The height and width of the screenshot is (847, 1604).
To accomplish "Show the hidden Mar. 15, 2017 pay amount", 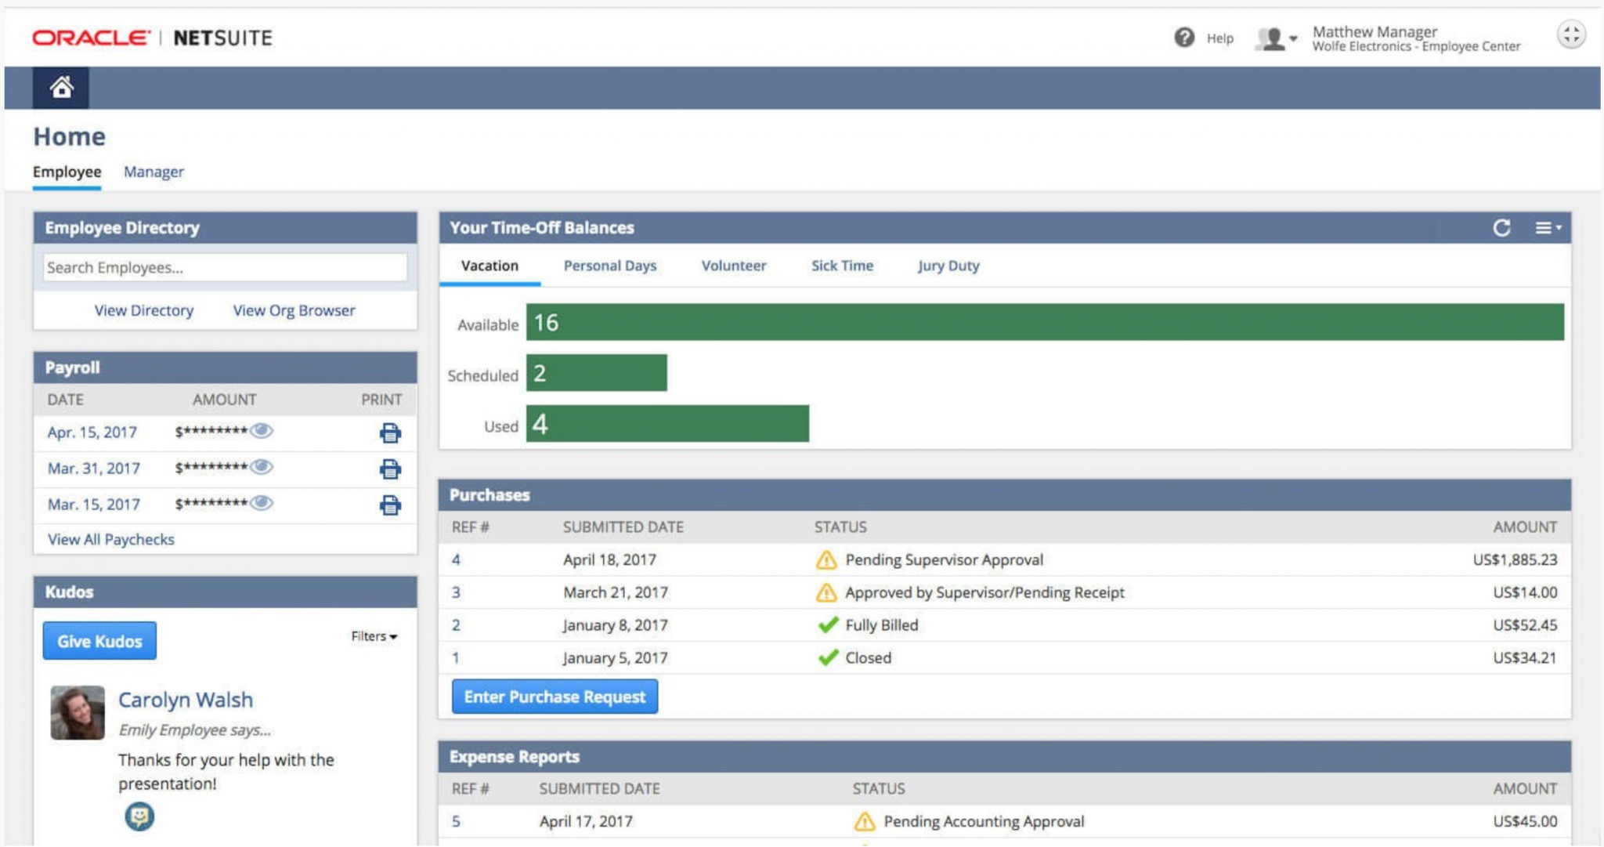I will [x=262, y=504].
